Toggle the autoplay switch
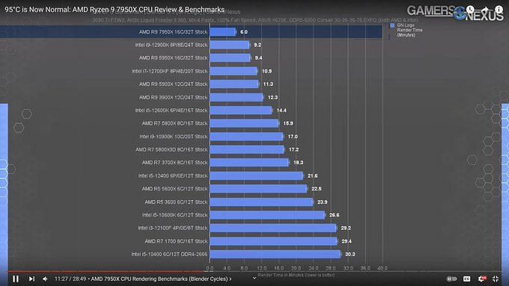Screen dimensions: 509x286 [x=451, y=279]
